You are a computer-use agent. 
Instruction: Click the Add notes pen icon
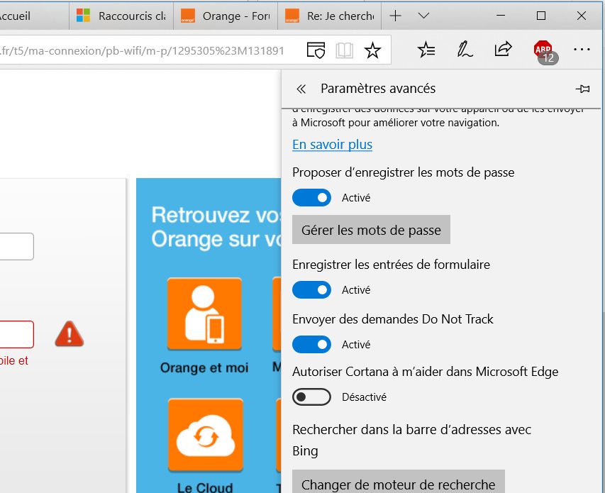pyautogui.click(x=465, y=50)
